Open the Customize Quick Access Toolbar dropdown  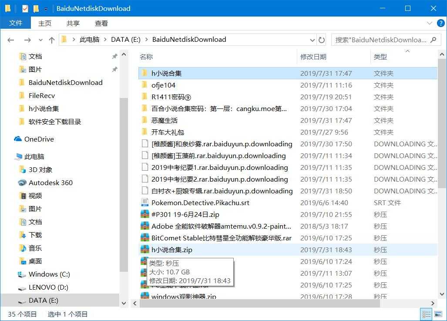pyautogui.click(x=46, y=9)
